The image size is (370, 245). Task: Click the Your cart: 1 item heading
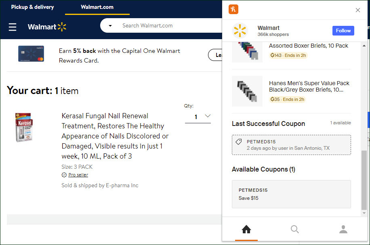pos(42,90)
